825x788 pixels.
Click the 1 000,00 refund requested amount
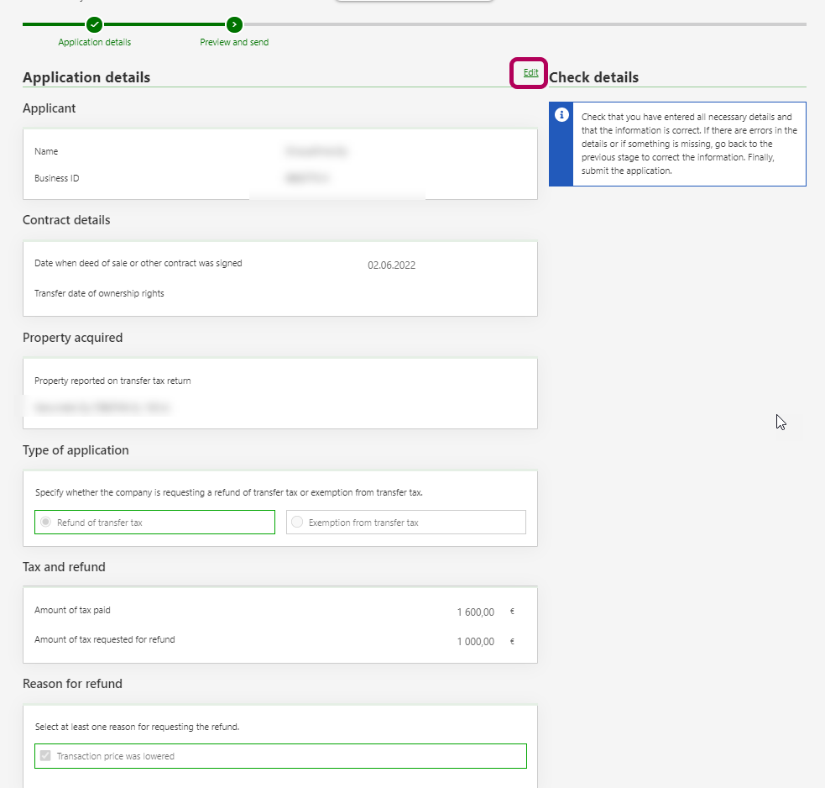475,642
